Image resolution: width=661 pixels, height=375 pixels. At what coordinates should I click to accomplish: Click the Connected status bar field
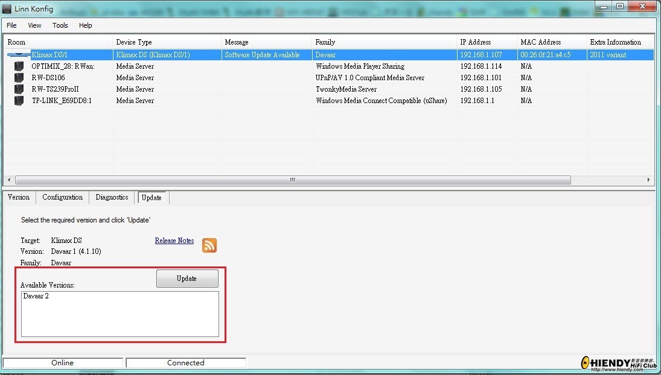(x=185, y=362)
